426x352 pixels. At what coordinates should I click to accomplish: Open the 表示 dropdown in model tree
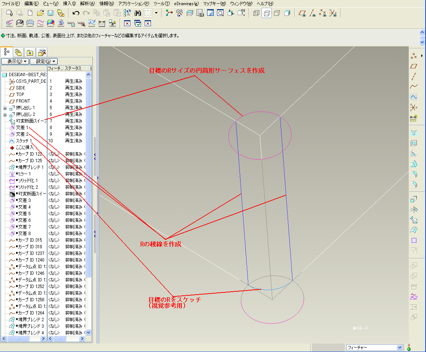click(15, 61)
